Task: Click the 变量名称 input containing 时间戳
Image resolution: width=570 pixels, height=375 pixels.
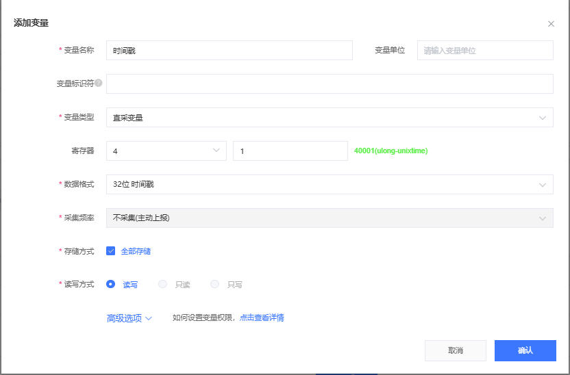Action: [x=229, y=51]
